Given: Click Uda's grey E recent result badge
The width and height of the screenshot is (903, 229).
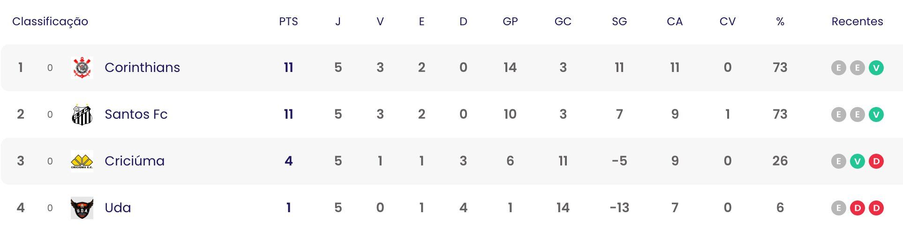Looking at the screenshot, I should pyautogui.click(x=838, y=208).
